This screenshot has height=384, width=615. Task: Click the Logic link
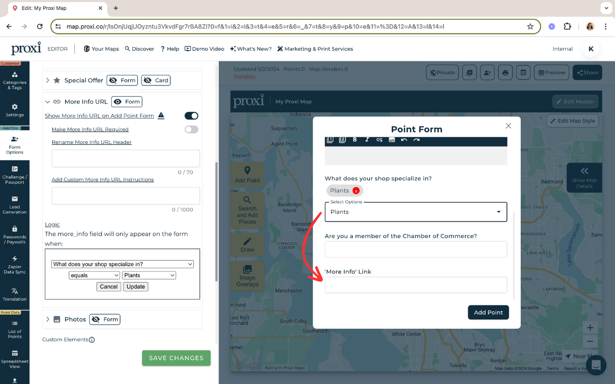coord(52,224)
